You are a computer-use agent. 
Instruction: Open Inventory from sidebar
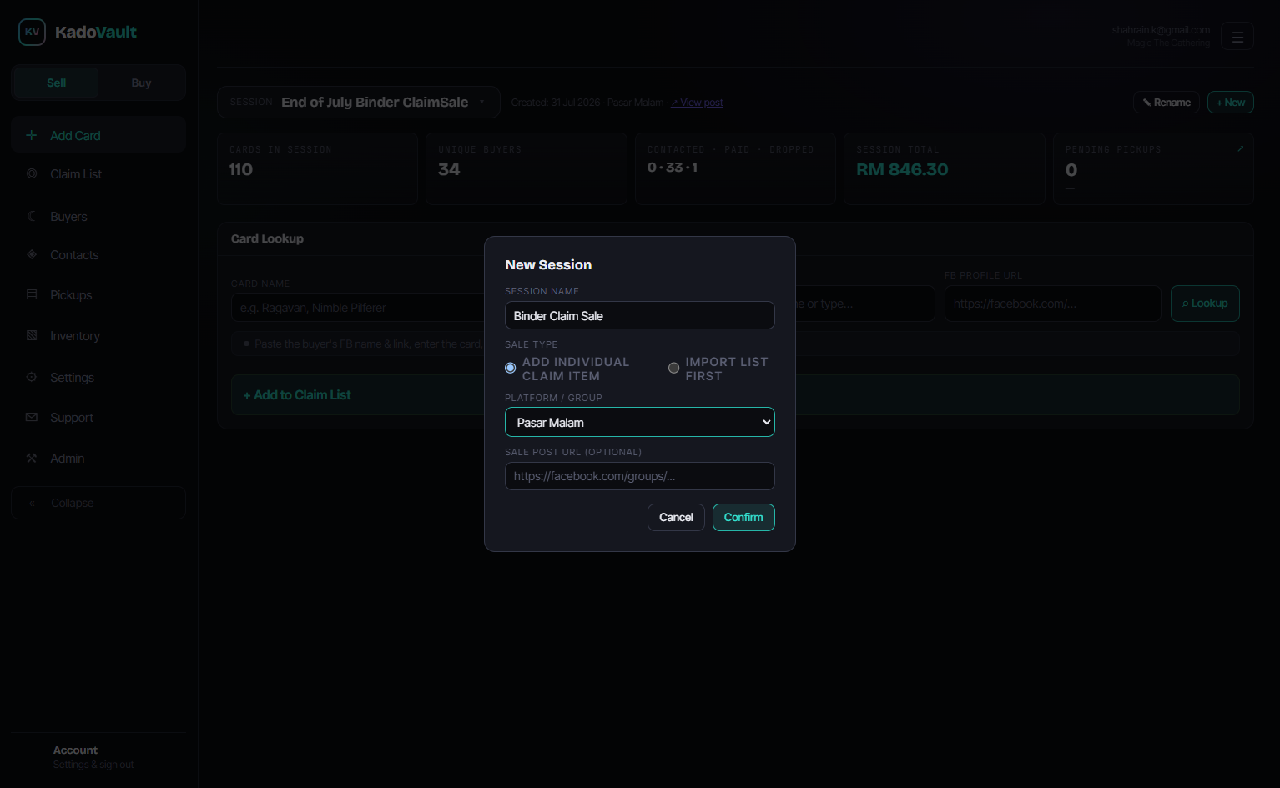[98, 336]
